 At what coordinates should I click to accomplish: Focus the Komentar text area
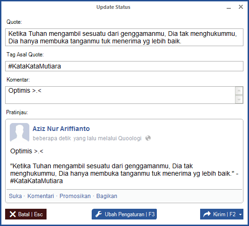click(120, 95)
